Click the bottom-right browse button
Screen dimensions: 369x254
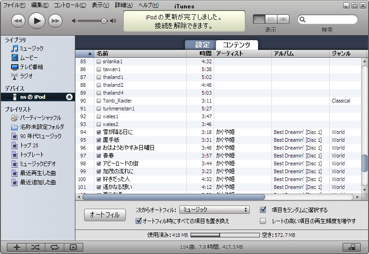[x=351, y=247]
